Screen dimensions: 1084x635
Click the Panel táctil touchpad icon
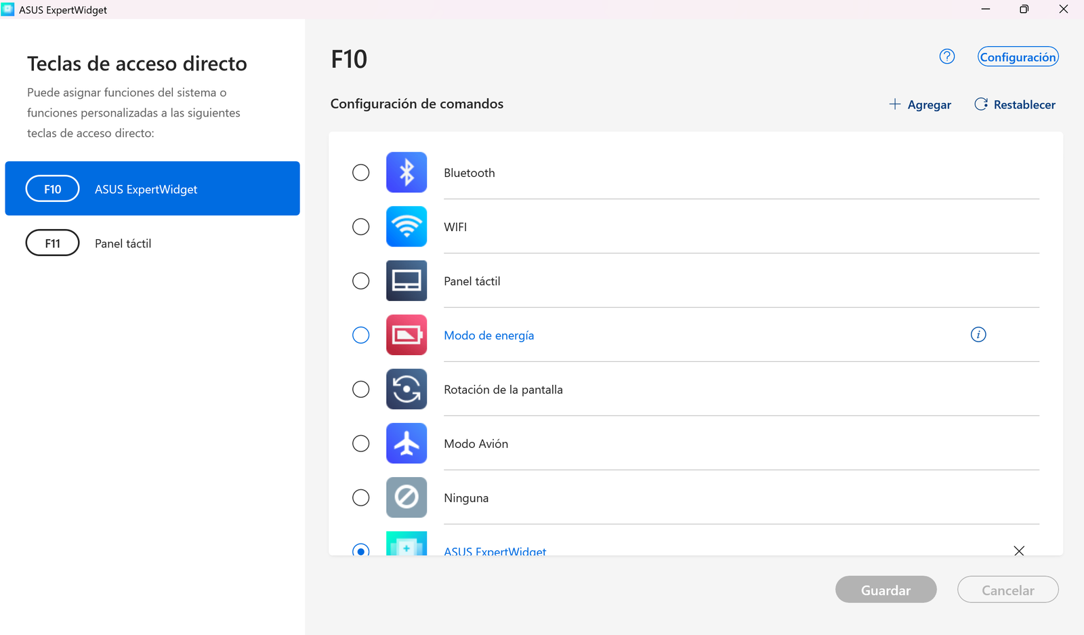406,281
